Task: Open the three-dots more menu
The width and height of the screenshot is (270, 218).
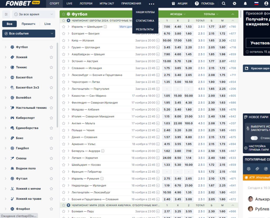Action: click(x=152, y=4)
